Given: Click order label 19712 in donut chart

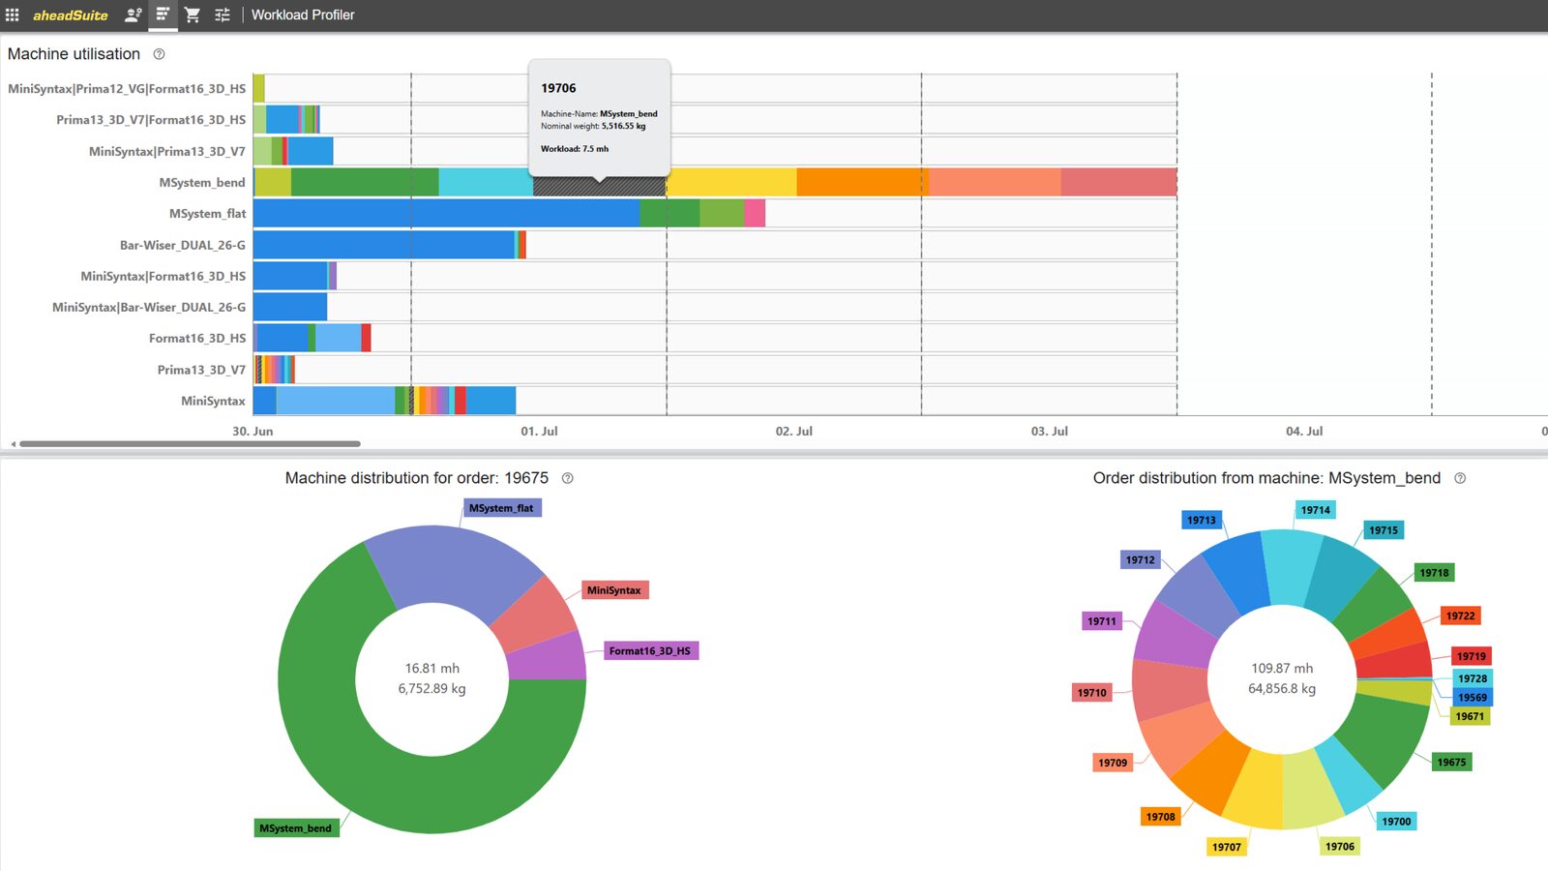Looking at the screenshot, I should pyautogui.click(x=1141, y=560).
